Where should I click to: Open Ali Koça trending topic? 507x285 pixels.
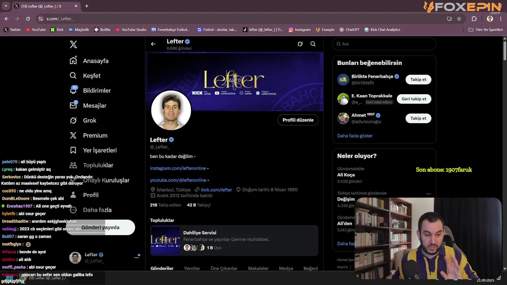pos(346,175)
